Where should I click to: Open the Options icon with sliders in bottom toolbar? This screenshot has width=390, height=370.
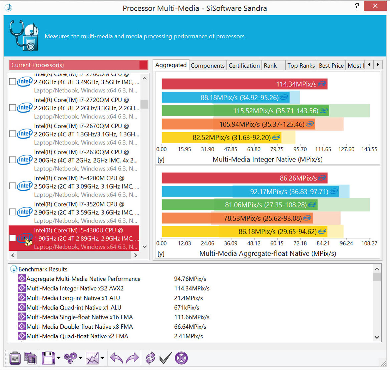click(15, 358)
